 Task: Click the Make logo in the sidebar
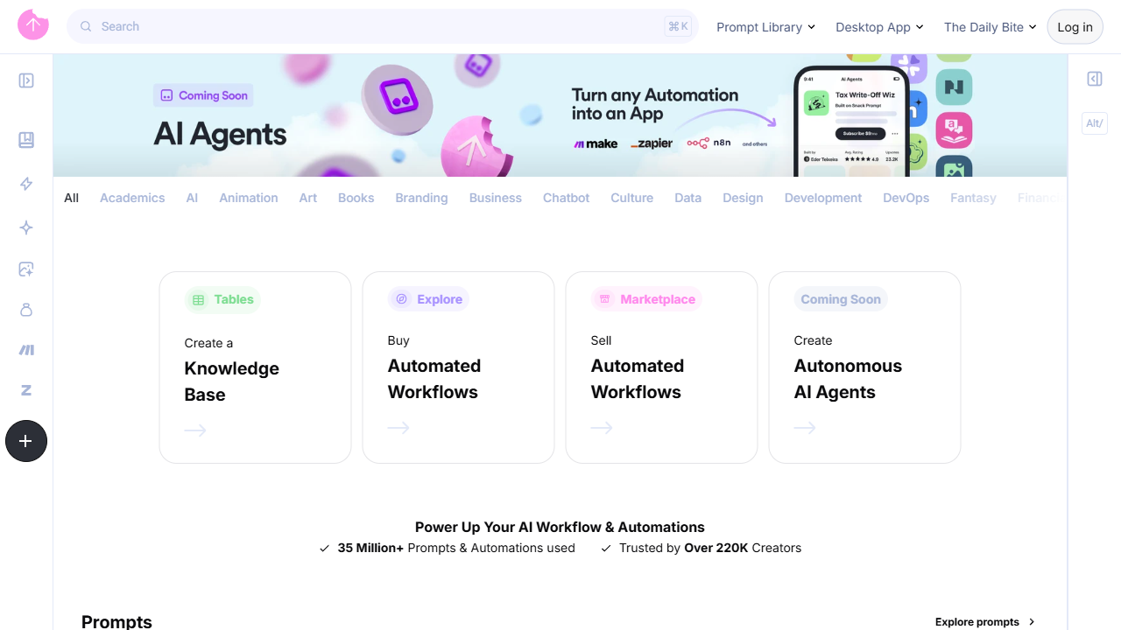(26, 350)
